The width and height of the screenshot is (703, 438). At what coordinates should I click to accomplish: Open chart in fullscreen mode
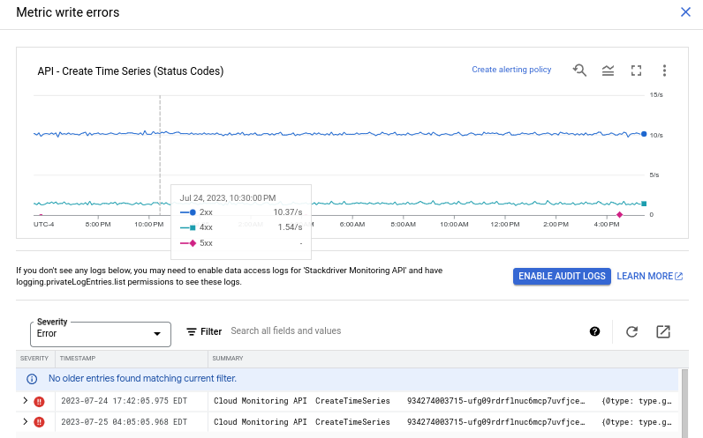pos(636,71)
